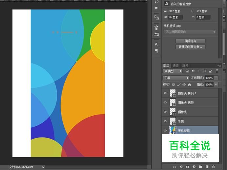This screenshot has height=170, width=227.
Task: Lock transparent pixels of layer
Action: 174,85
